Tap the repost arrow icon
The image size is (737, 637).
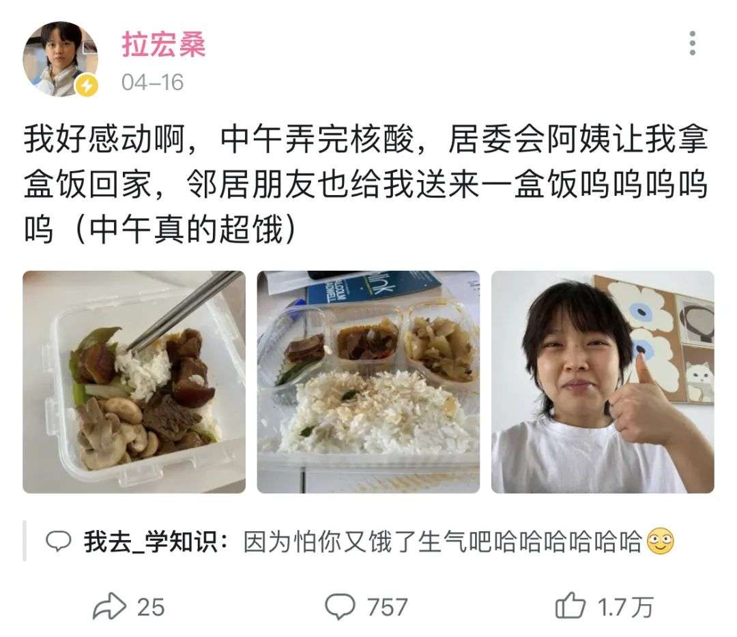pyautogui.click(x=109, y=606)
